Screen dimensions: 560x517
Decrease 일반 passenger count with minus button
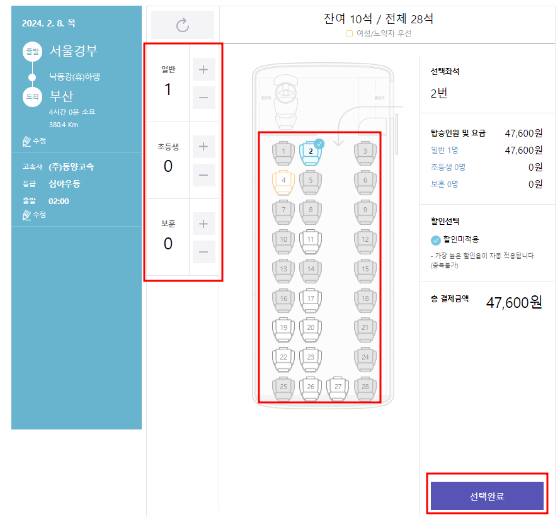(203, 98)
